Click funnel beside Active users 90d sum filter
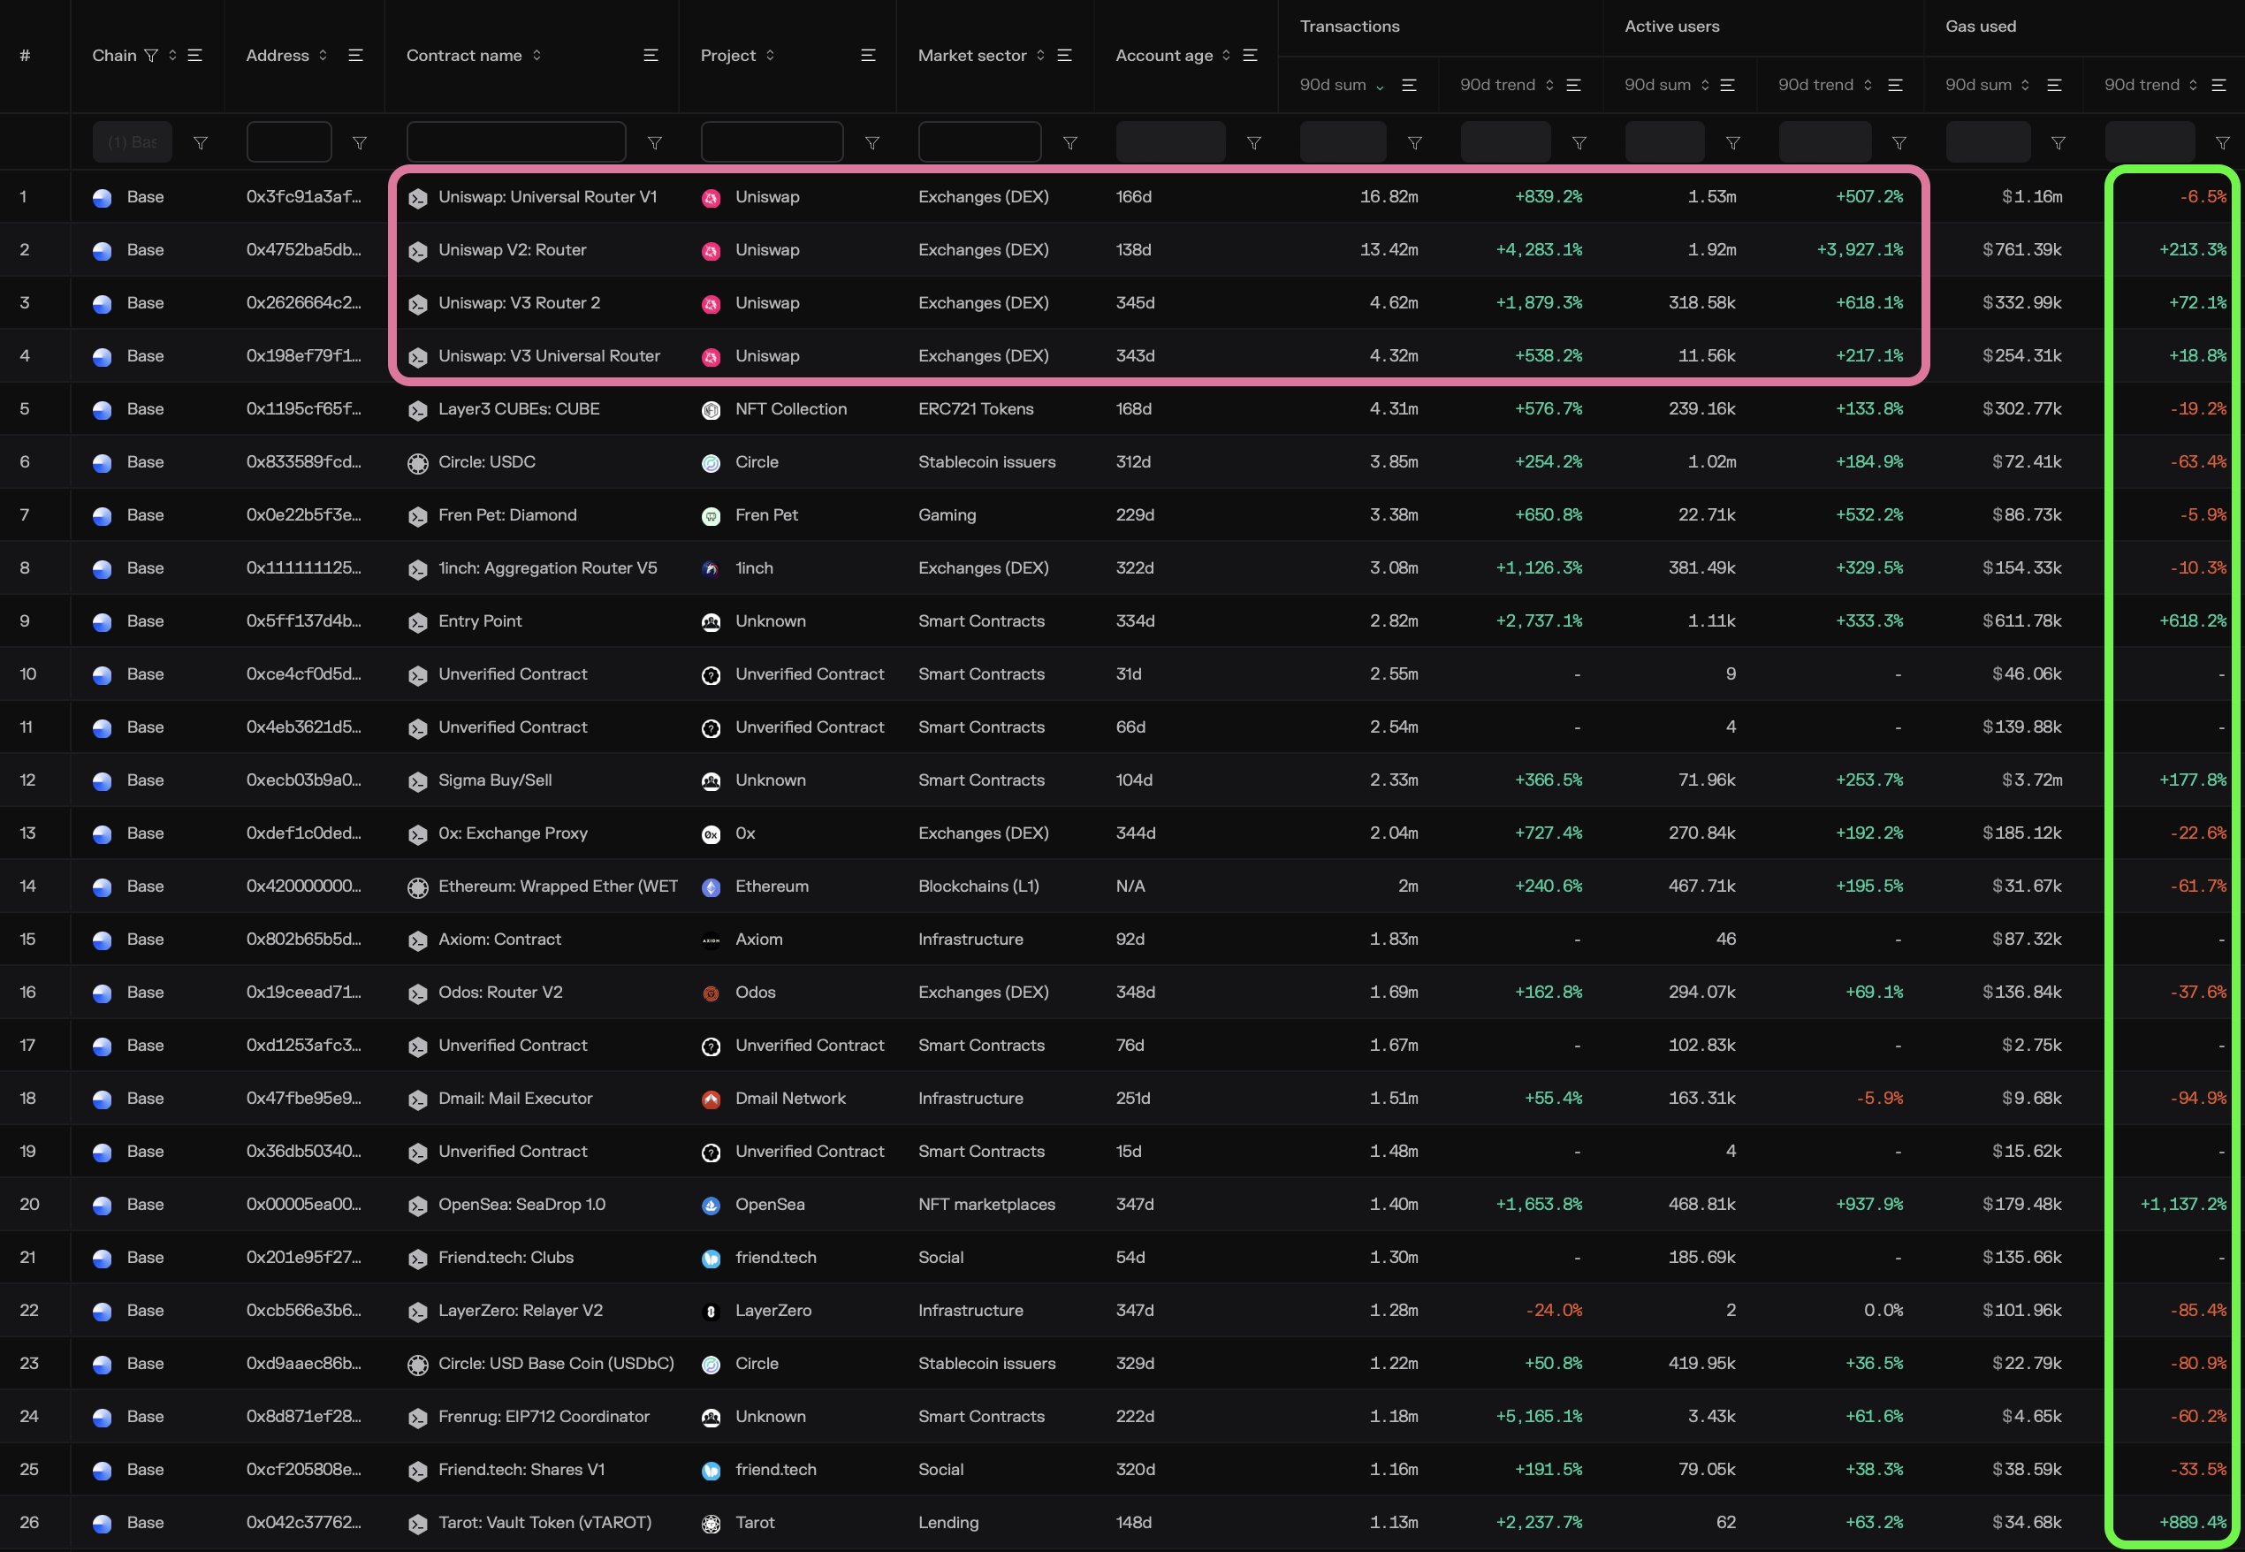The image size is (2245, 1552). [x=1732, y=143]
